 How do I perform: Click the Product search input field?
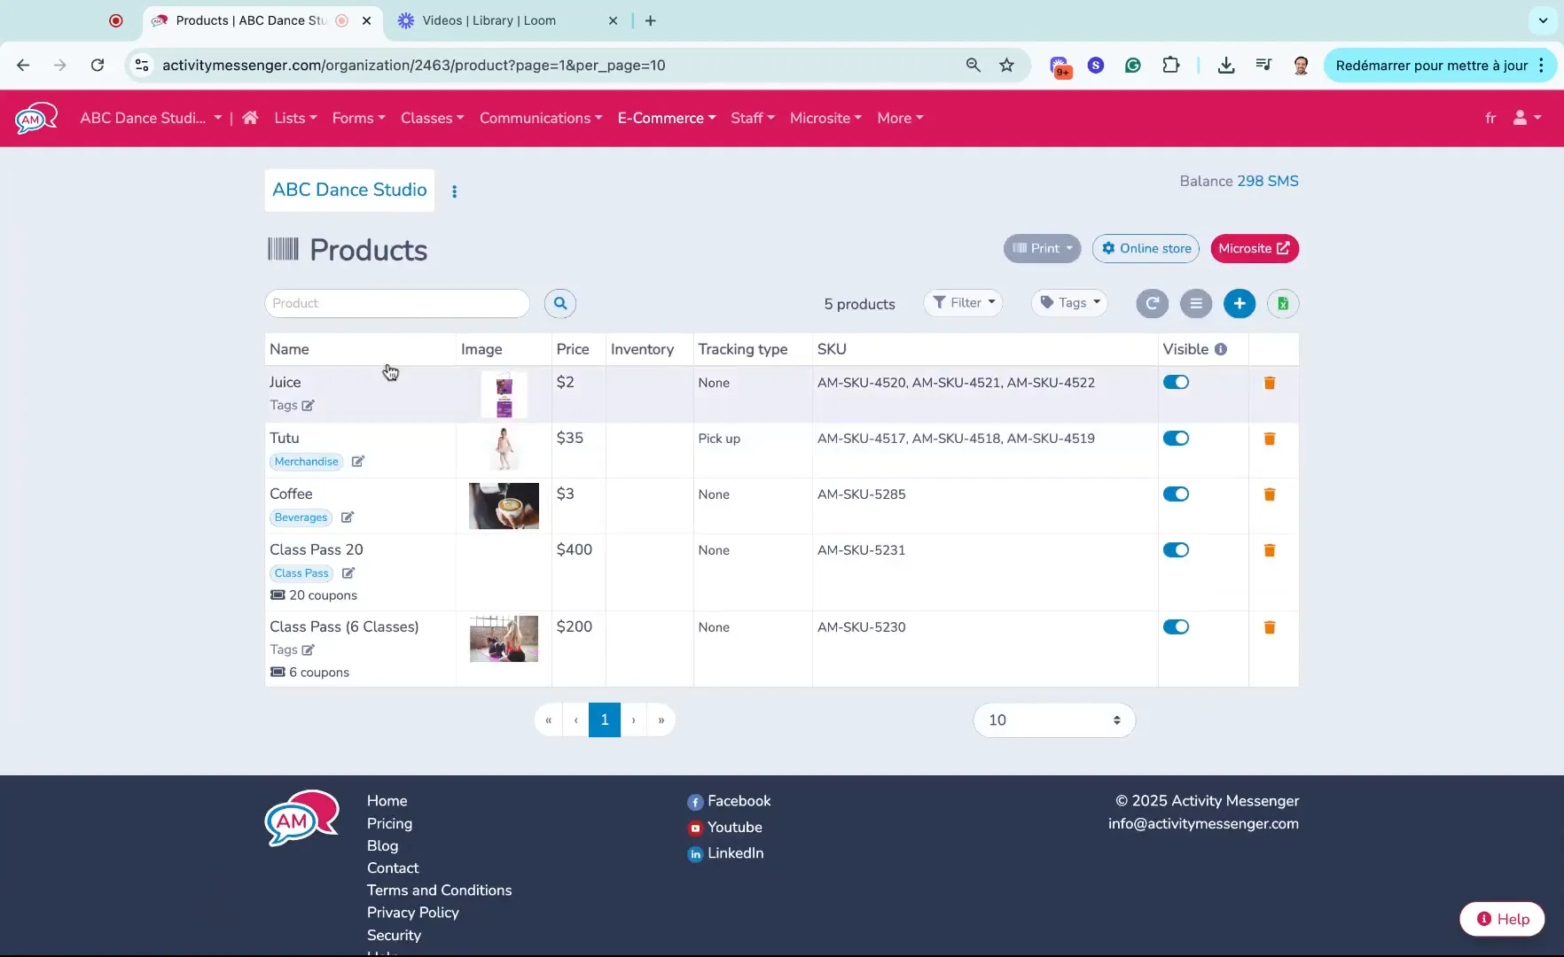coord(396,303)
